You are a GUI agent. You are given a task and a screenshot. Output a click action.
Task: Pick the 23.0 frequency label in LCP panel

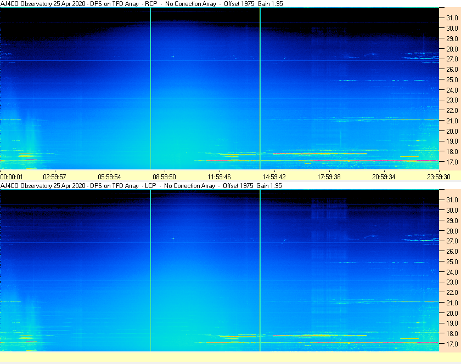(x=452, y=282)
